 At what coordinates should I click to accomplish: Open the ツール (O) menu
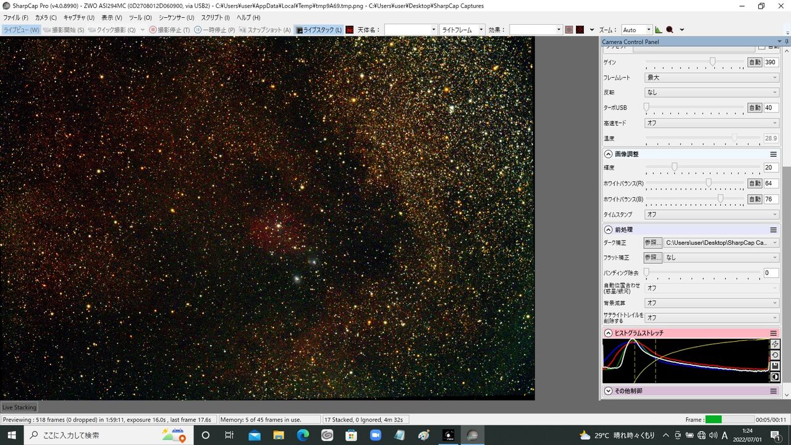[x=140, y=18]
